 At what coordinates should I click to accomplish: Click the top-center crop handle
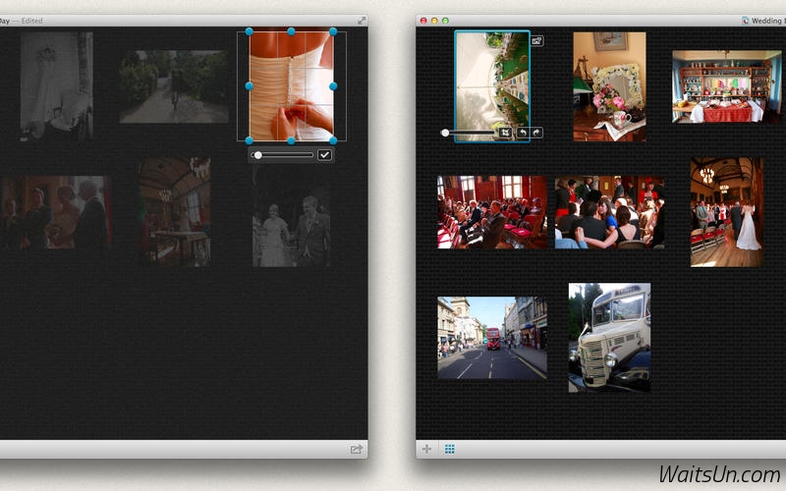pyautogui.click(x=291, y=31)
